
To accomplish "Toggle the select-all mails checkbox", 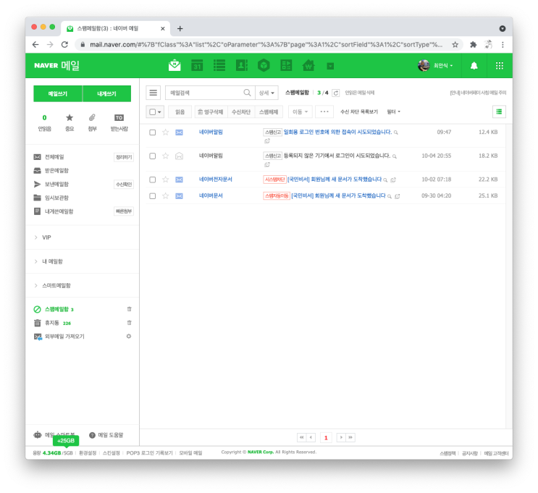I will (x=153, y=111).
